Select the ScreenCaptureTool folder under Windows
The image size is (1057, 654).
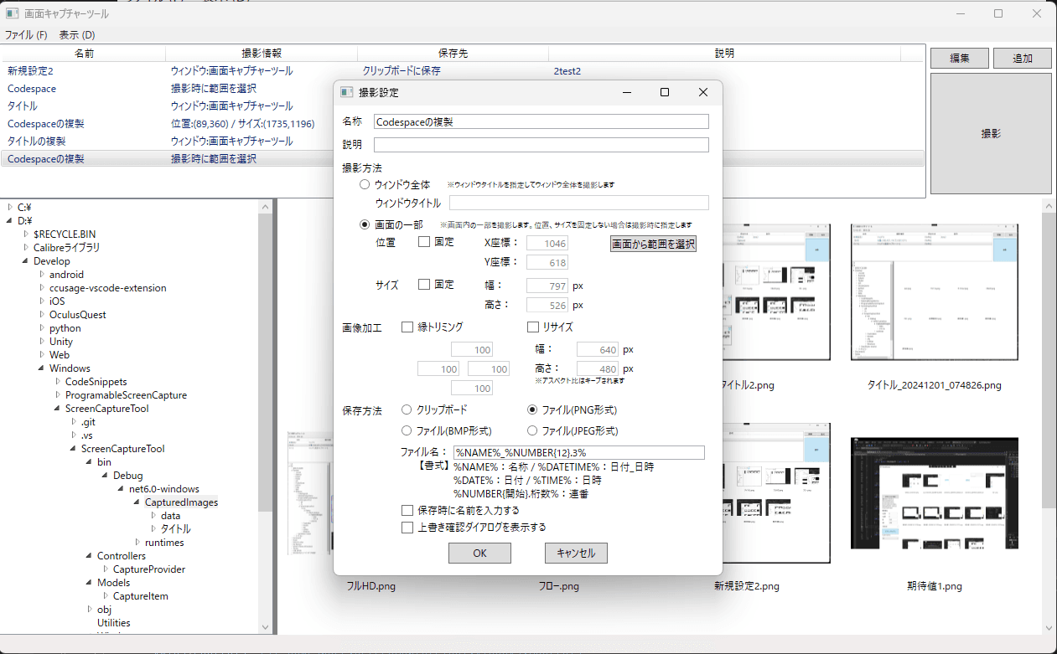pyautogui.click(x=106, y=408)
